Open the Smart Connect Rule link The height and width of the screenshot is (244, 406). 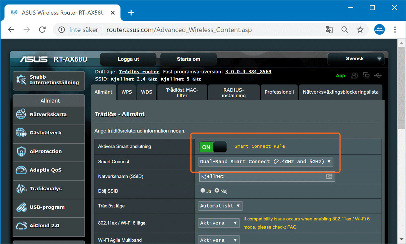pyautogui.click(x=260, y=146)
